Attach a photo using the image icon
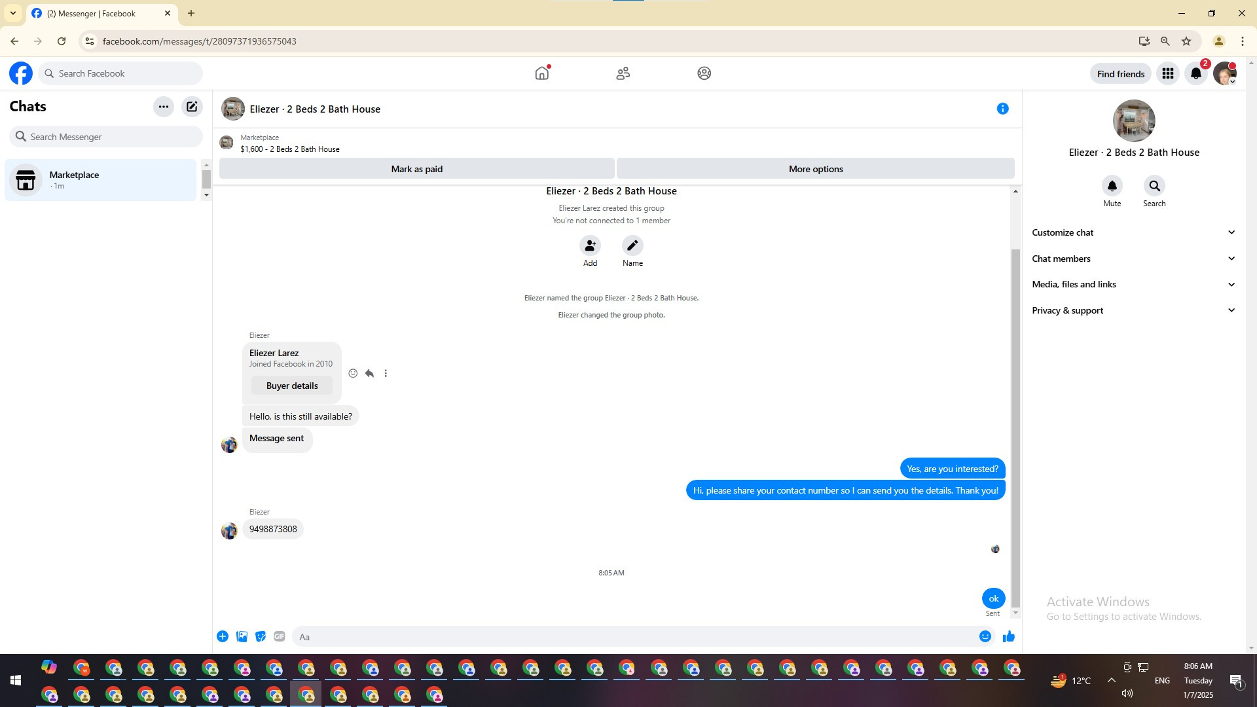The height and width of the screenshot is (707, 1257). (242, 636)
